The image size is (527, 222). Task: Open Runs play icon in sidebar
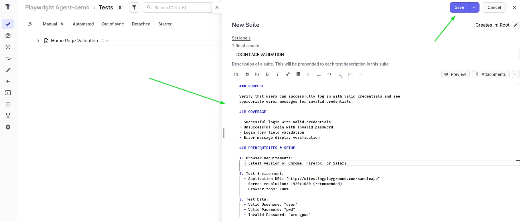tap(8, 47)
